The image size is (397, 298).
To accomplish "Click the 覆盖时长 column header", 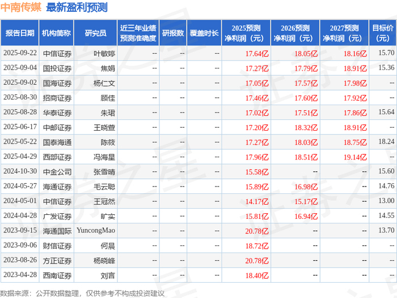I will (204, 33).
